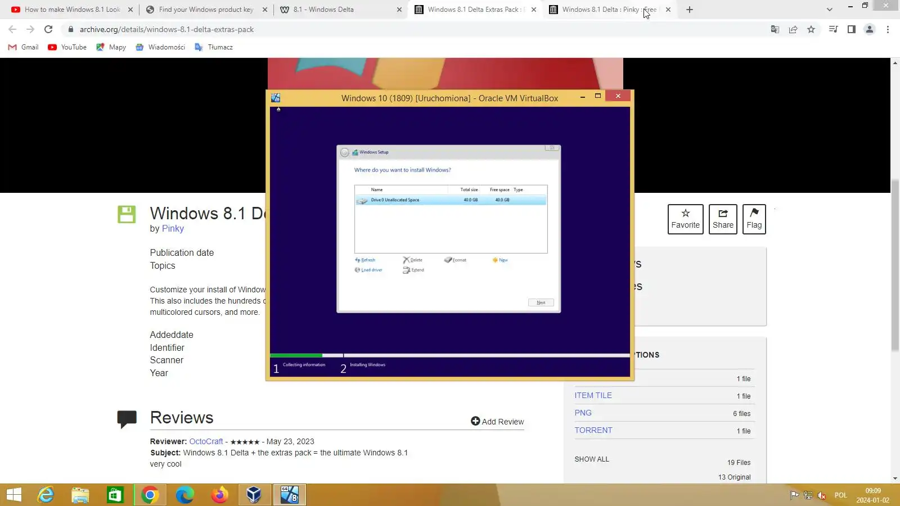900x506 pixels.
Task: Open the Wiadomości bookmark
Action: point(160,47)
